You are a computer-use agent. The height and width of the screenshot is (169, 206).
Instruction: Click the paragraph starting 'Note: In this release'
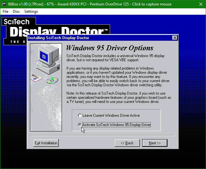point(119,97)
